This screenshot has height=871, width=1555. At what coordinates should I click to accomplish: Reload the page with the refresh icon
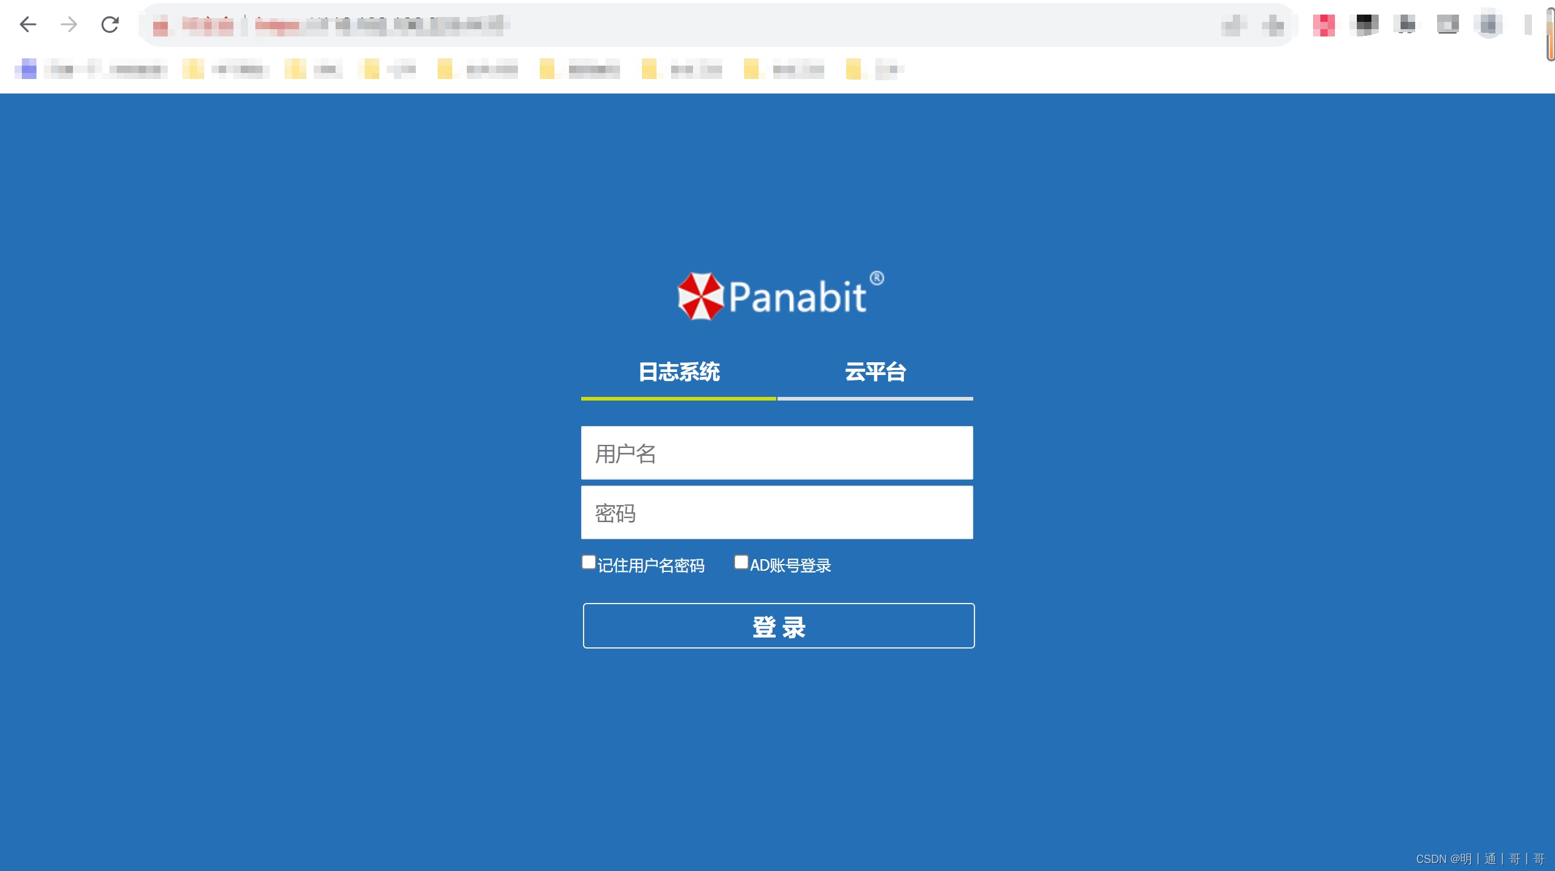click(x=110, y=24)
